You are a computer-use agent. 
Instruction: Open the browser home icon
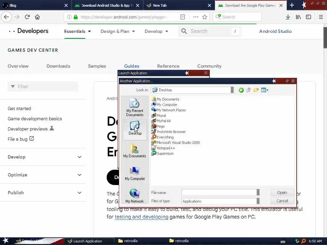[x=37, y=17]
